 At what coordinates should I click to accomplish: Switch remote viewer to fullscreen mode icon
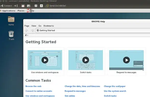(x=23, y=6)
